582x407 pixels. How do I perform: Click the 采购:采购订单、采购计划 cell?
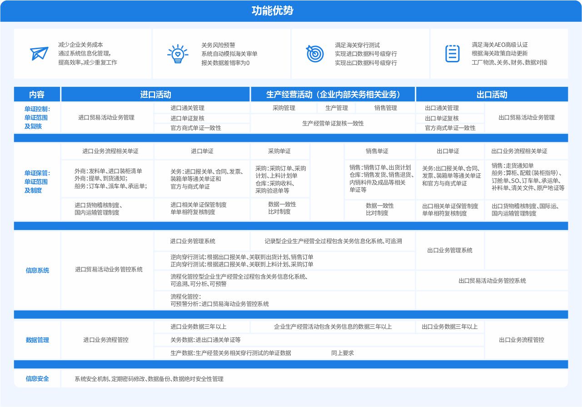[280, 179]
